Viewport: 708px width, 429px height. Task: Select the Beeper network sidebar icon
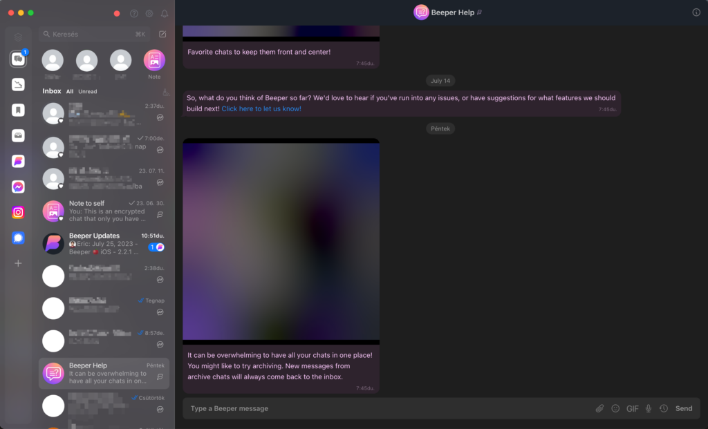pyautogui.click(x=18, y=161)
